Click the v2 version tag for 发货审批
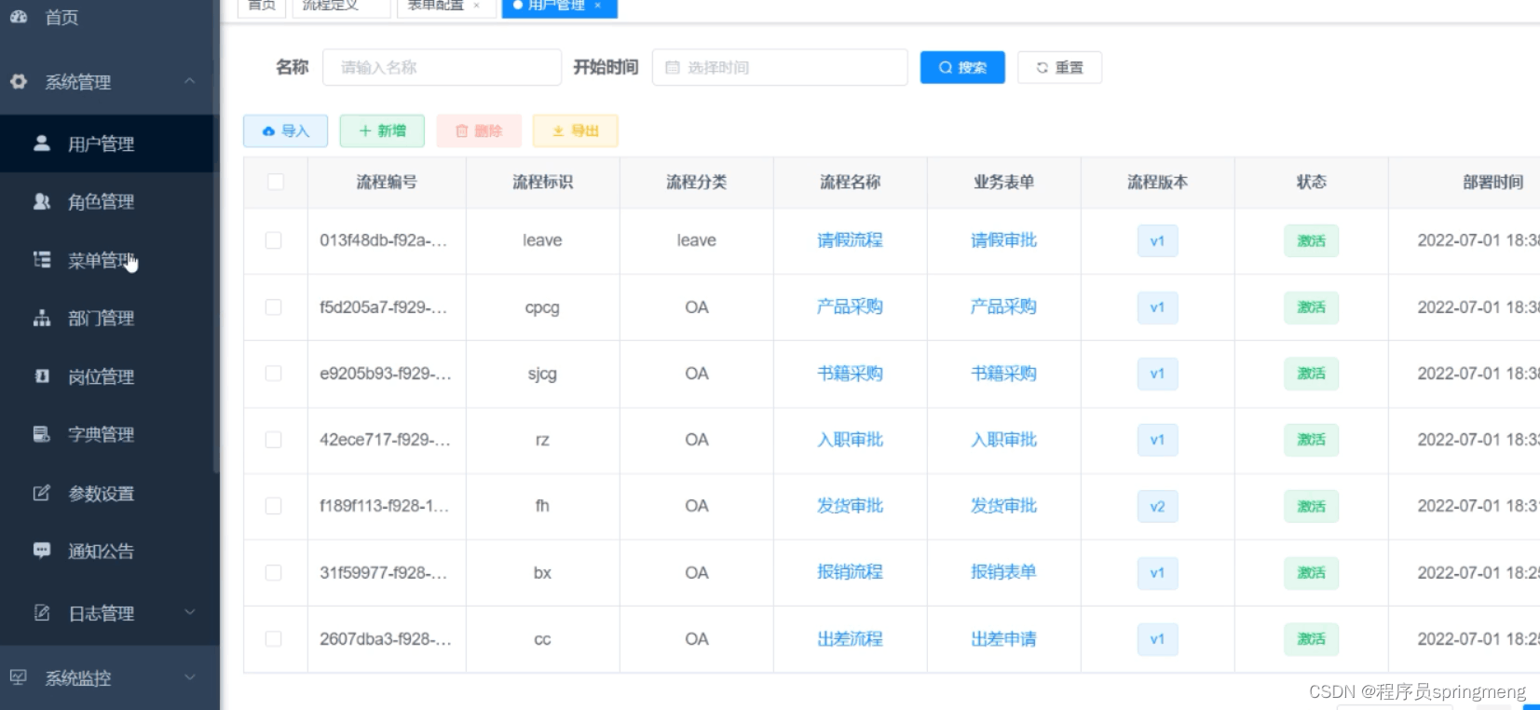This screenshot has width=1540, height=710. tap(1157, 506)
